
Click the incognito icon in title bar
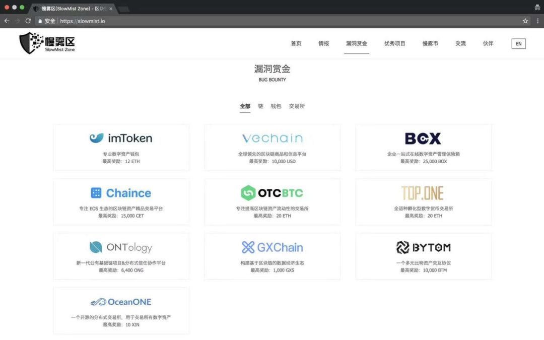tap(537, 7)
